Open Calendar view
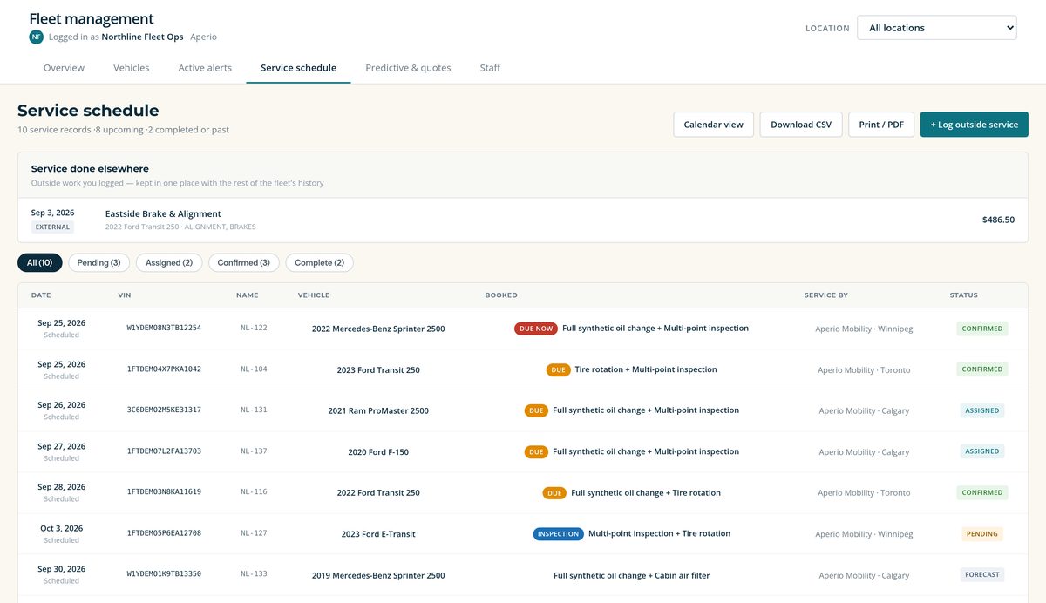 click(713, 125)
